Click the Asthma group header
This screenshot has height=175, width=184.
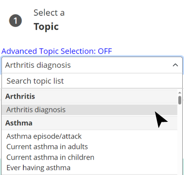(90, 123)
